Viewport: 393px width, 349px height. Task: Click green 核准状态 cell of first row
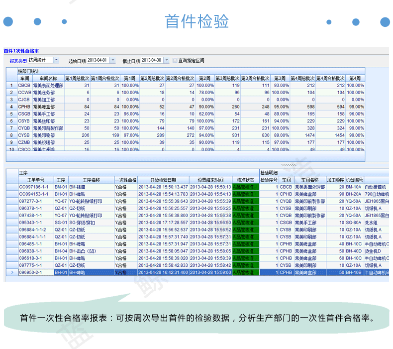pyautogui.click(x=246, y=187)
